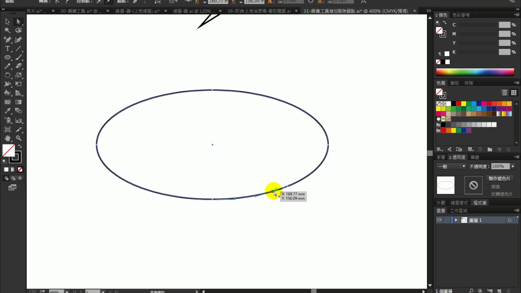Select the Scale tool
This screenshot has width=521, height=293.
pos(18,75)
